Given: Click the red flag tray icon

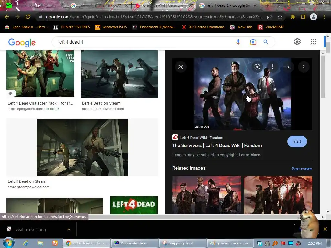Looking at the screenshot, I should (x=283, y=243).
